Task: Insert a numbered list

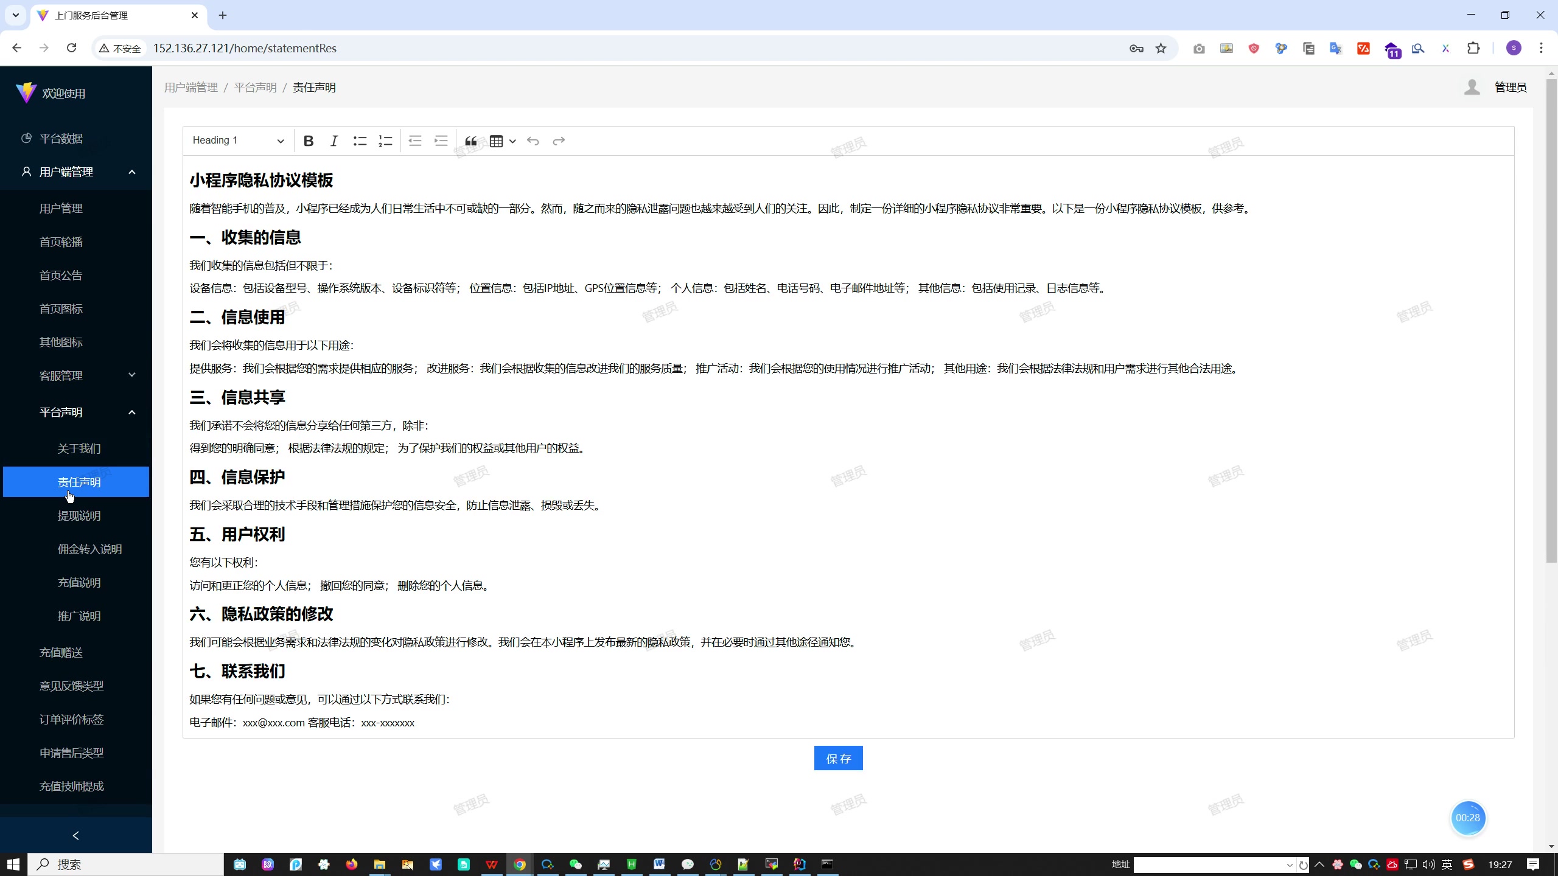Action: (385, 141)
